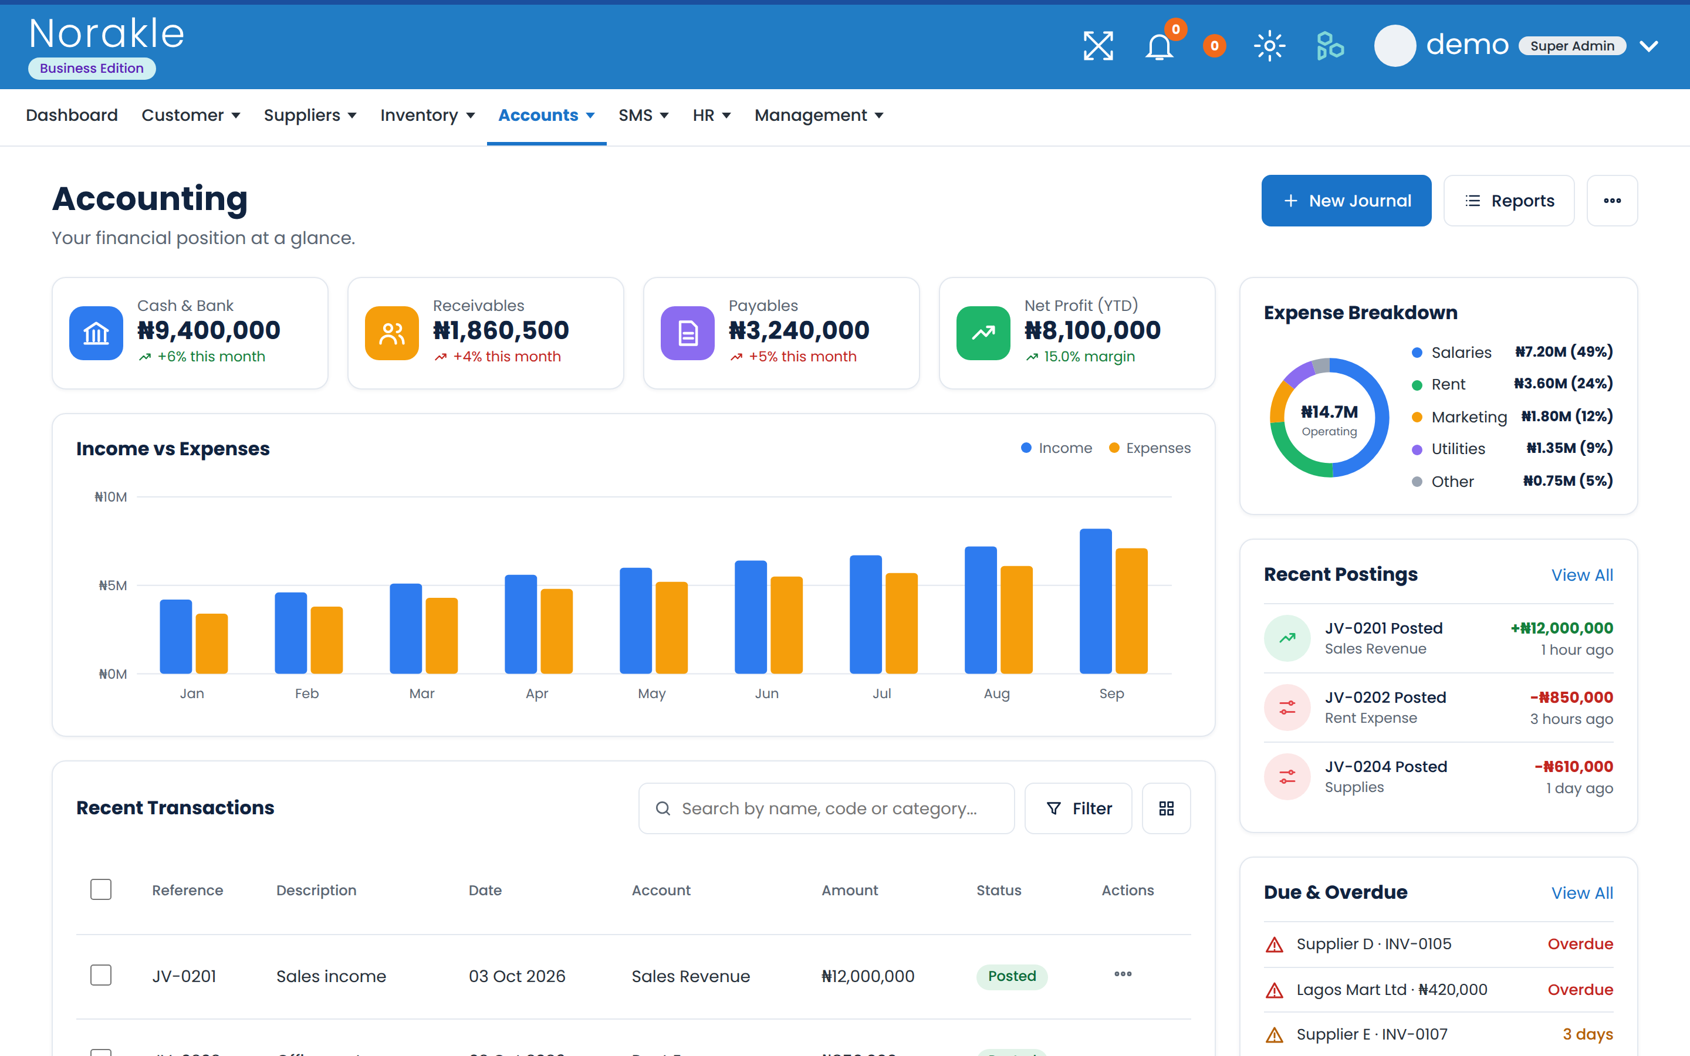Sort by the Amount column header
This screenshot has width=1690, height=1056.
[849, 891]
